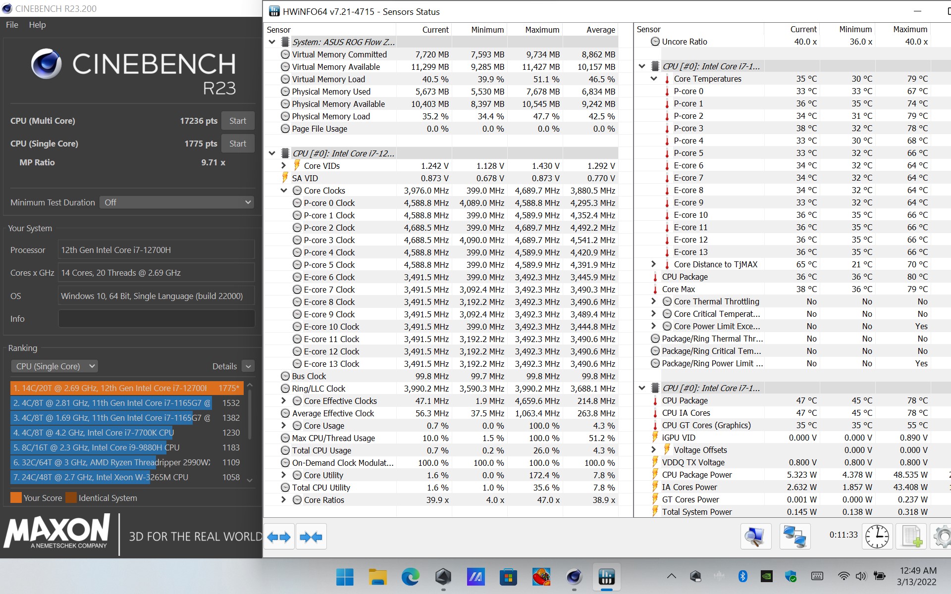Click the expand columns arrows button
Image resolution: width=951 pixels, height=594 pixels.
point(279,537)
